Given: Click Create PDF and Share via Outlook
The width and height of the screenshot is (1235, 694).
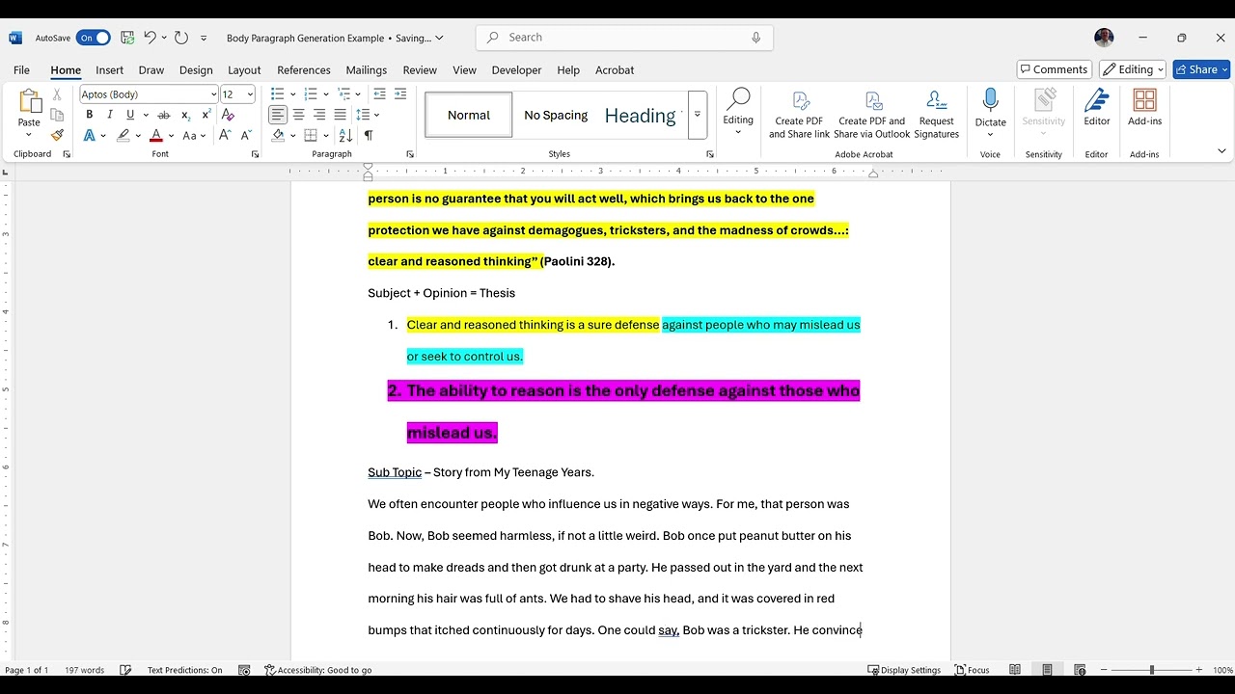Looking at the screenshot, I should 872,114.
